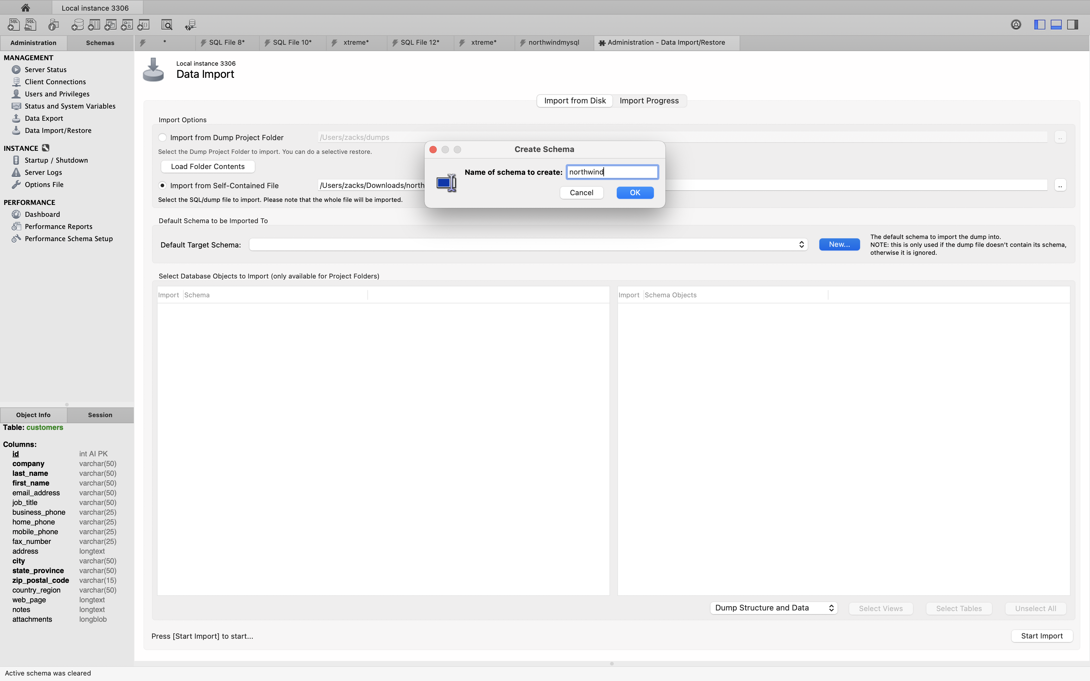This screenshot has width=1090, height=681.
Task: Click the create new table toolbar icon
Action: (x=94, y=25)
